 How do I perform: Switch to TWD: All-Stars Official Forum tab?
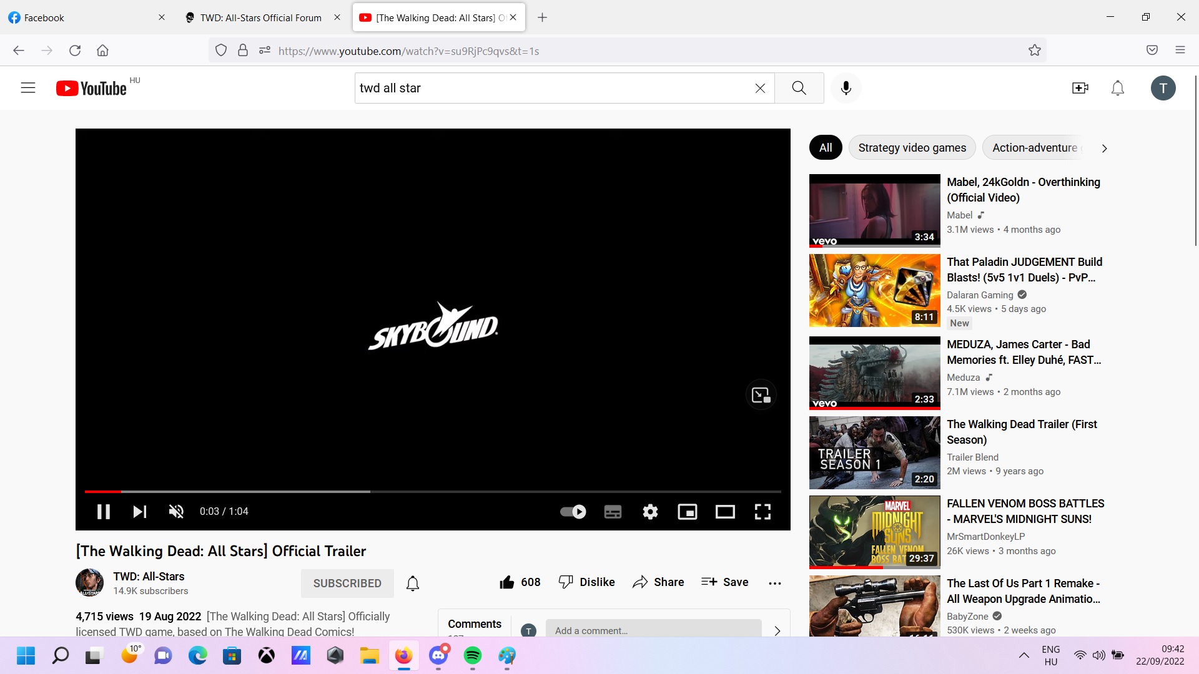(x=261, y=17)
